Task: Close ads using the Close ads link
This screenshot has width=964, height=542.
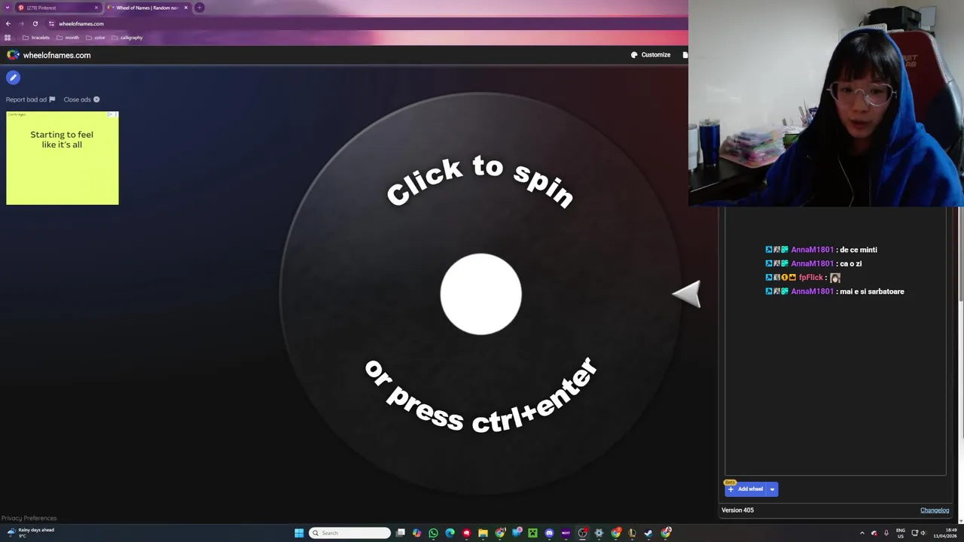Action: click(x=81, y=99)
